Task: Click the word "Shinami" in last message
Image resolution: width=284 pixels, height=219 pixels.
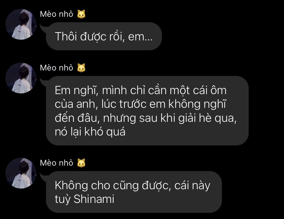Action: click(94, 199)
